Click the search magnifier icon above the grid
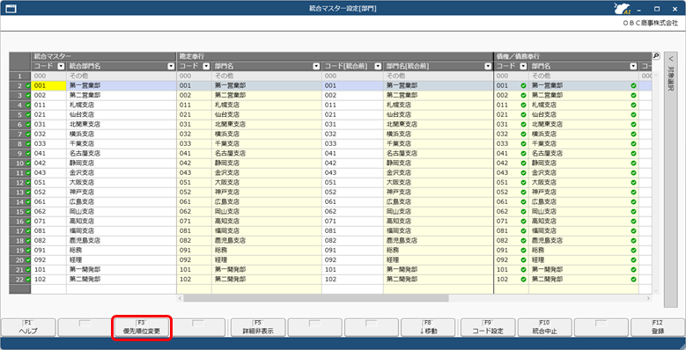 point(656,56)
